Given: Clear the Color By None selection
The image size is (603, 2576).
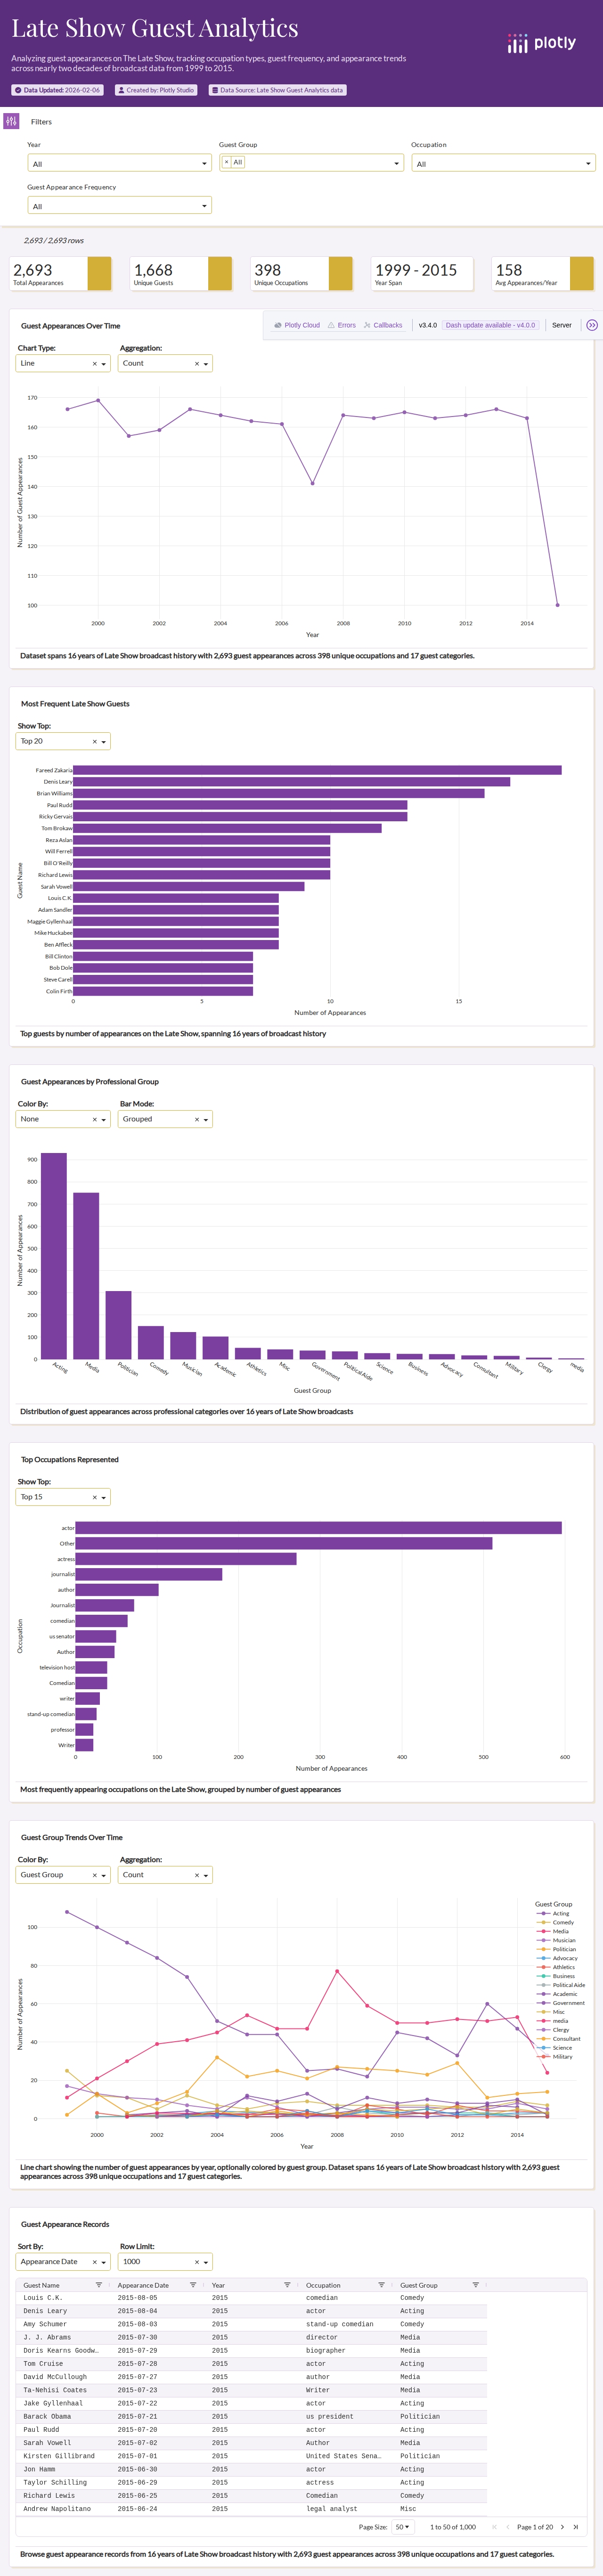Looking at the screenshot, I should pos(94,1120).
